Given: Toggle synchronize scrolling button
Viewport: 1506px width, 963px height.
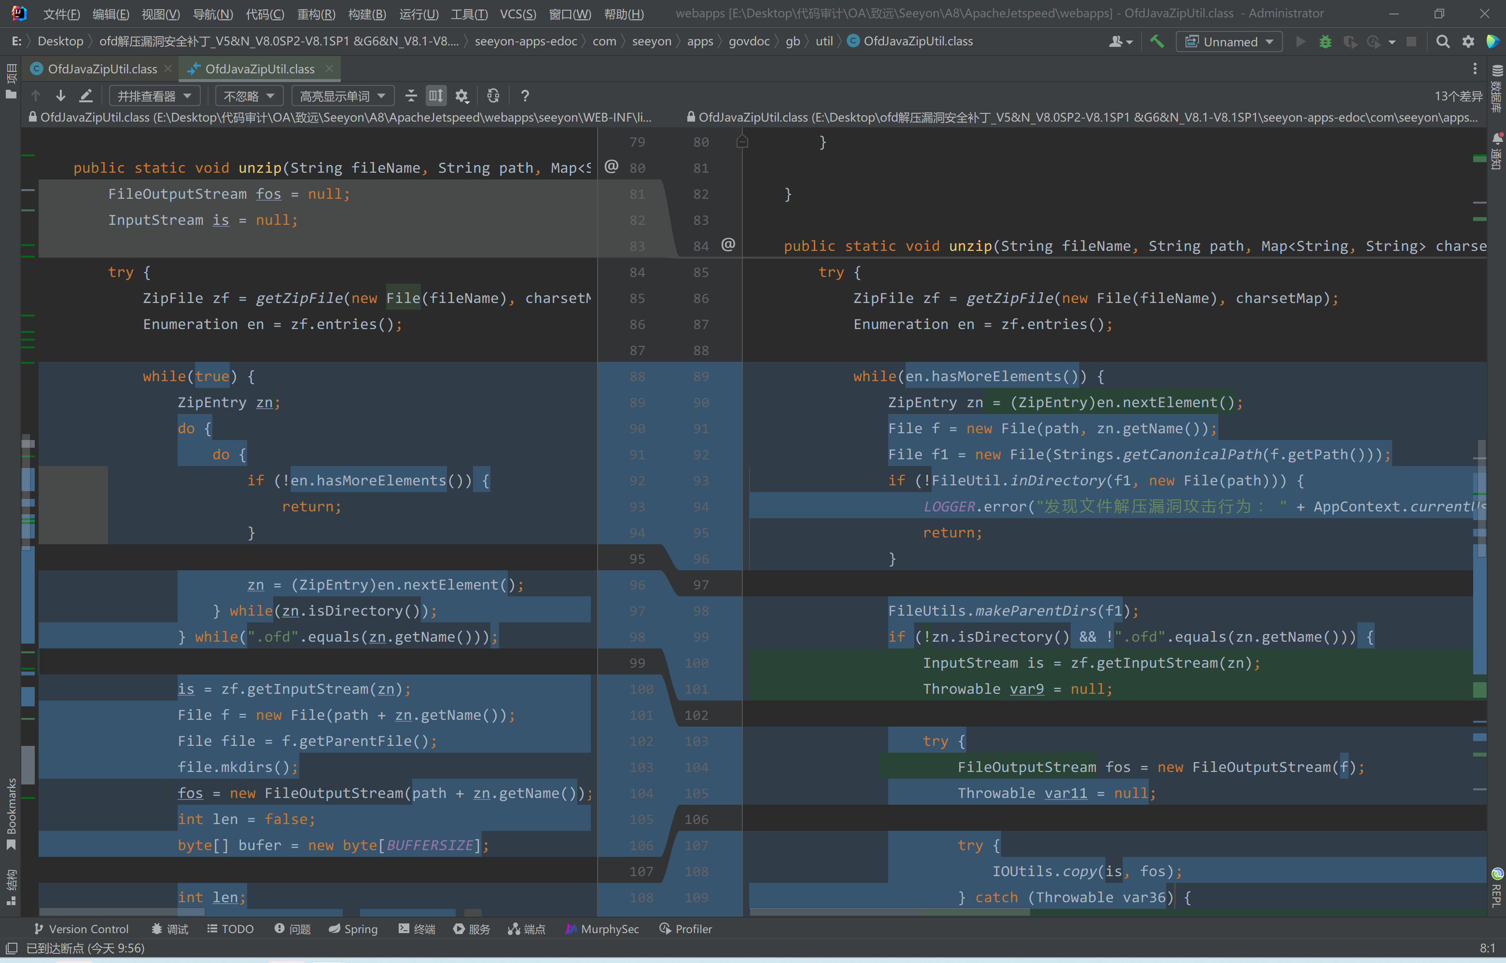Looking at the screenshot, I should click(x=436, y=96).
